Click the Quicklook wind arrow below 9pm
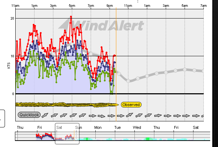 112,116
